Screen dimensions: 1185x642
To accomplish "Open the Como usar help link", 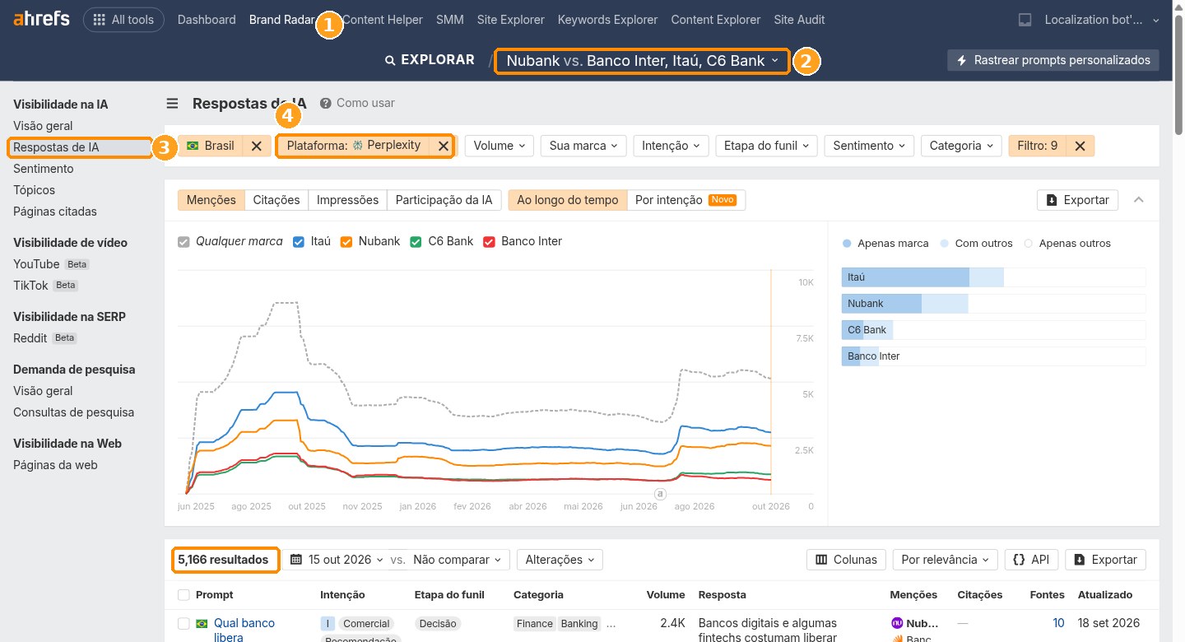I will tap(365, 103).
